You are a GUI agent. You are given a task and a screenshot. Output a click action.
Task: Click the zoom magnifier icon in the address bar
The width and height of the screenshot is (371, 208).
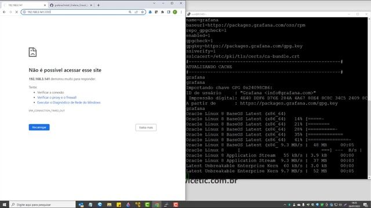[130, 12]
